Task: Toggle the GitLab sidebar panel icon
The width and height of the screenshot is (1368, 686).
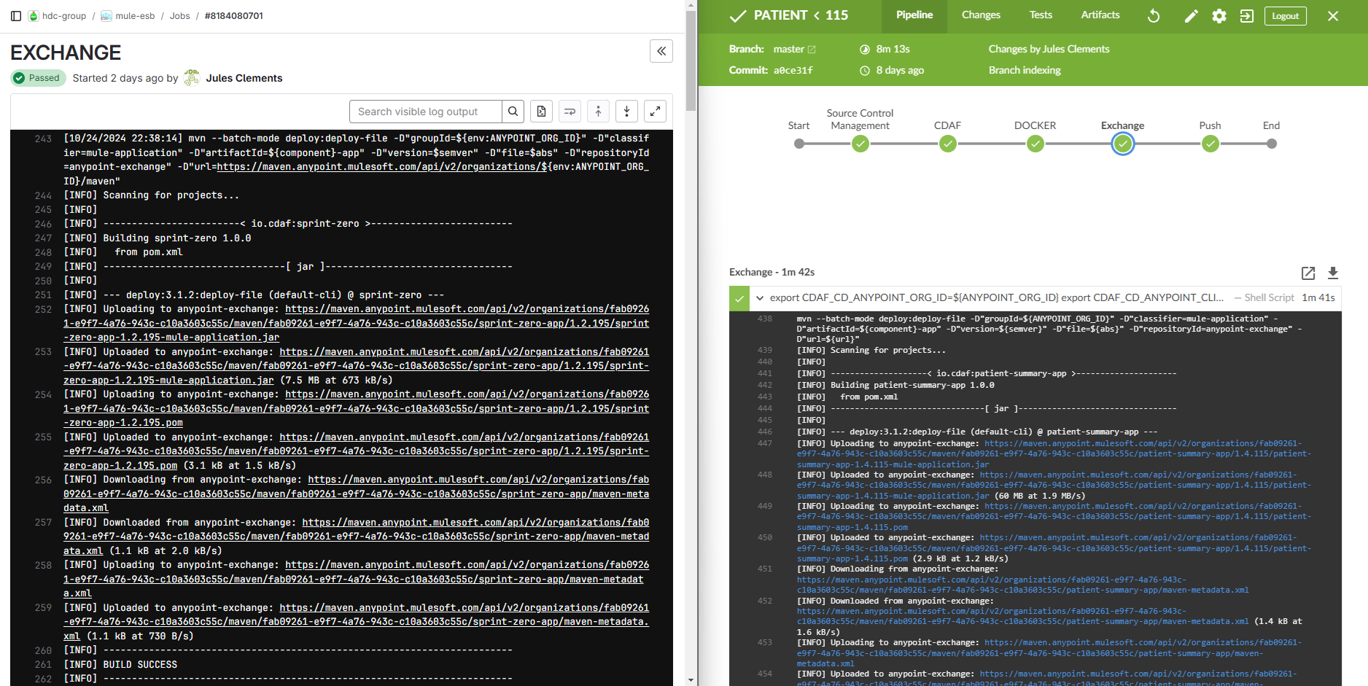Action: 16,16
